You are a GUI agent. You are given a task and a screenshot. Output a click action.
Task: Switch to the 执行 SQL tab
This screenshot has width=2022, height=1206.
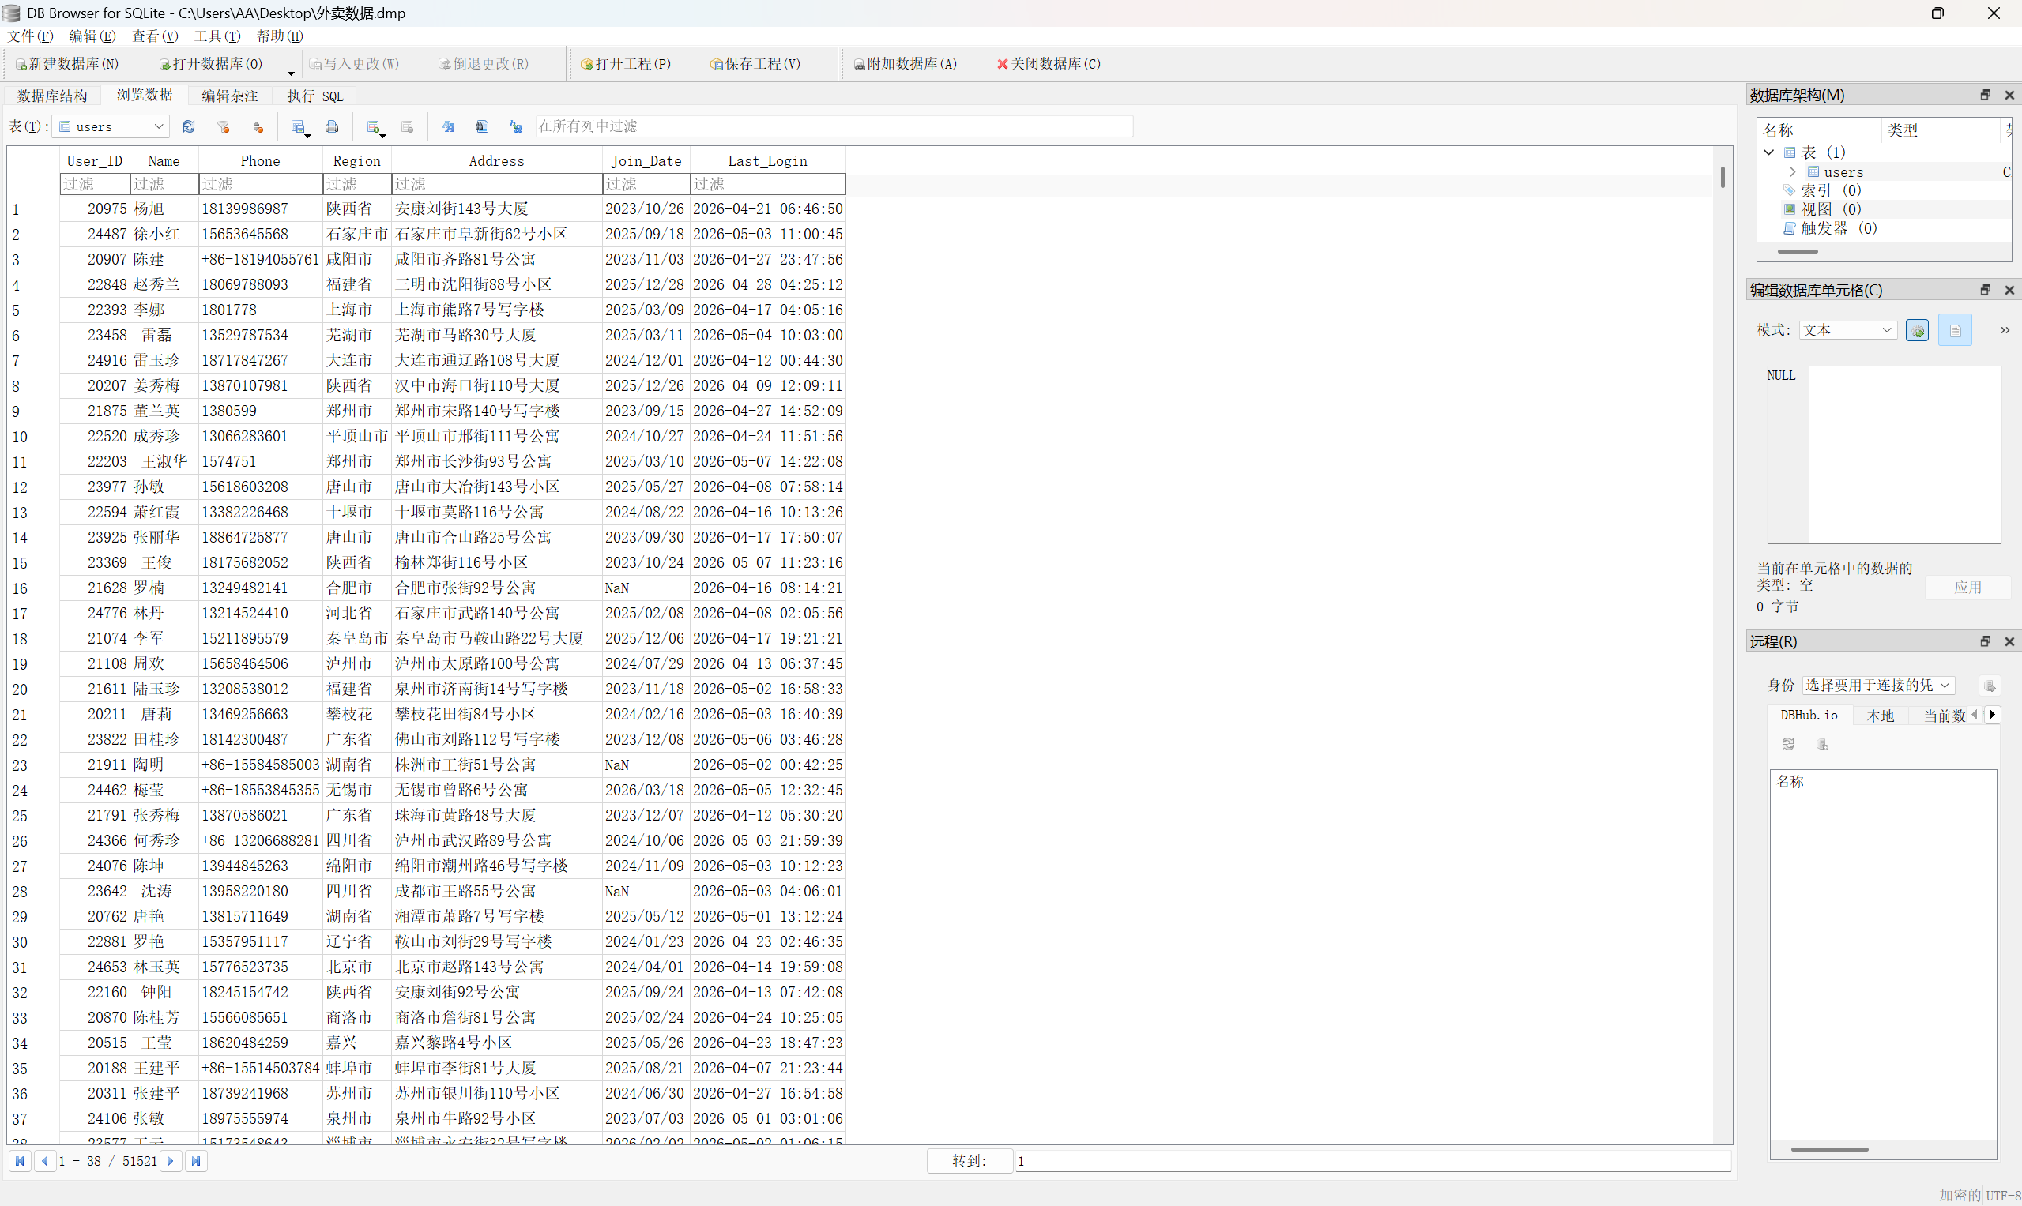click(315, 96)
